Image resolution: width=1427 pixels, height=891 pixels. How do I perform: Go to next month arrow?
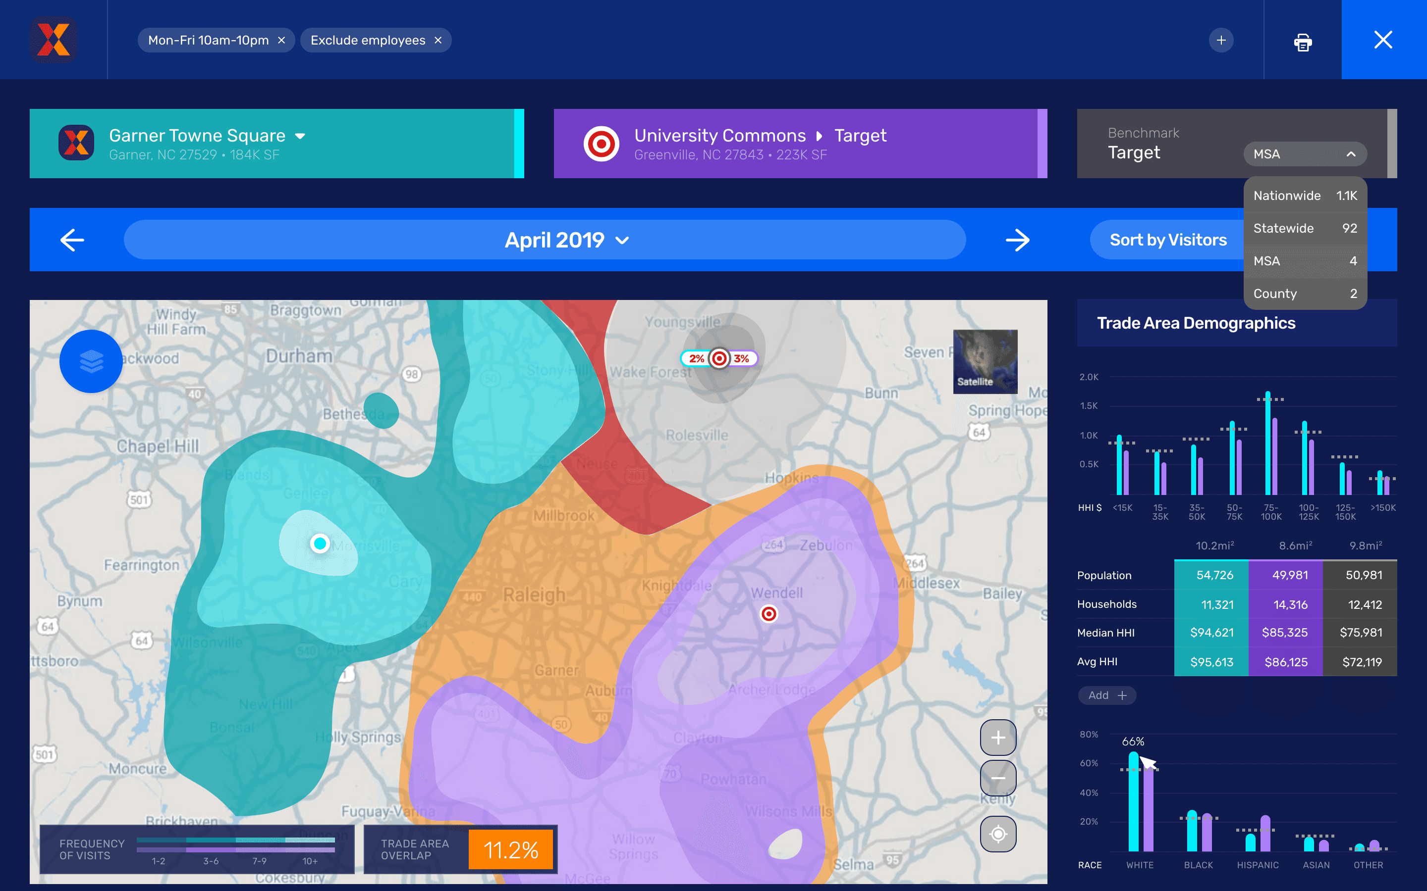point(1017,240)
